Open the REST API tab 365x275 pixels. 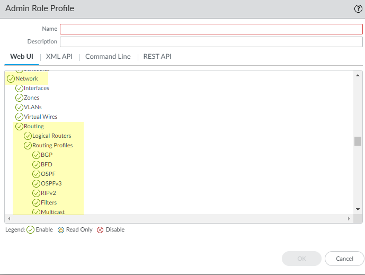click(157, 57)
